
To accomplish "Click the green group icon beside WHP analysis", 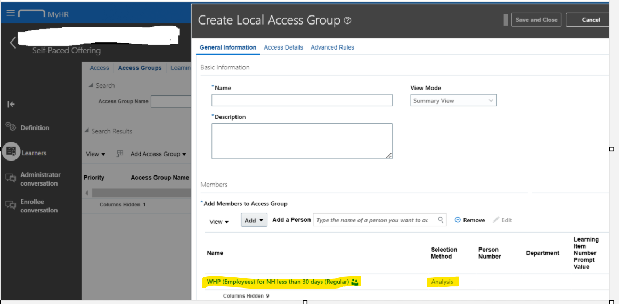I will (x=354, y=282).
